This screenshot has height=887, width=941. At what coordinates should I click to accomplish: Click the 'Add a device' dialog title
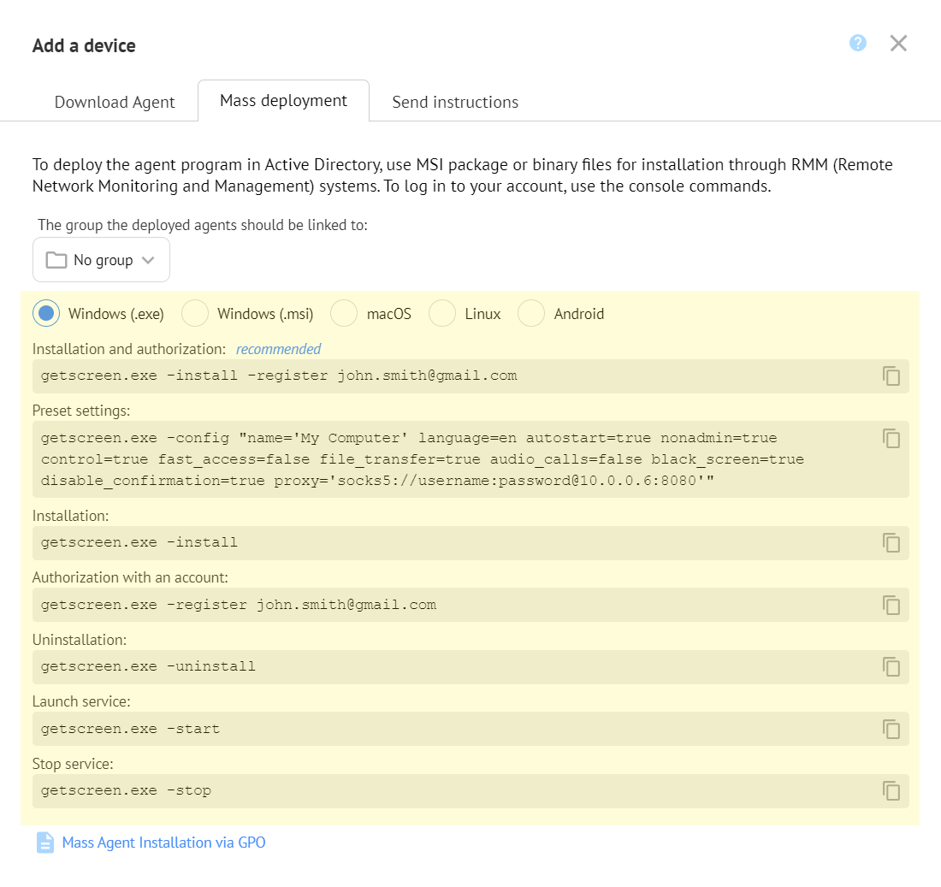pyautogui.click(x=84, y=45)
